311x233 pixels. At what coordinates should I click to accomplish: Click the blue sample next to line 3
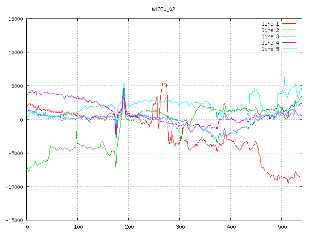coord(289,36)
